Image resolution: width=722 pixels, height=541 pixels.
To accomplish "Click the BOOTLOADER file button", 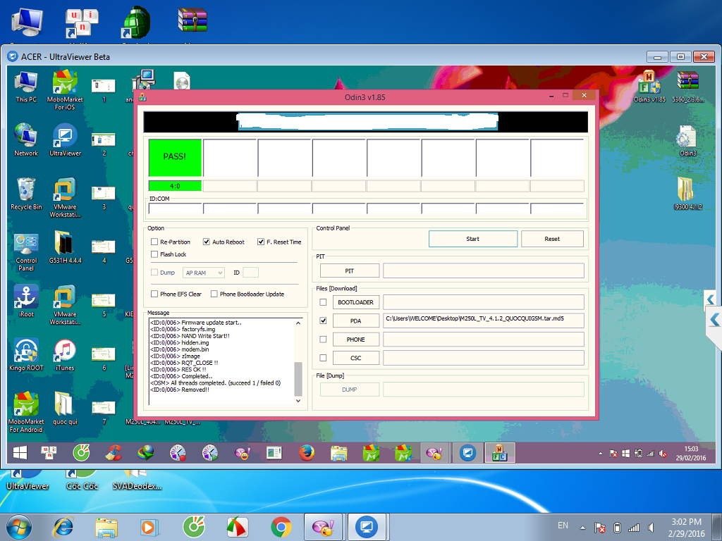I will tap(355, 302).
